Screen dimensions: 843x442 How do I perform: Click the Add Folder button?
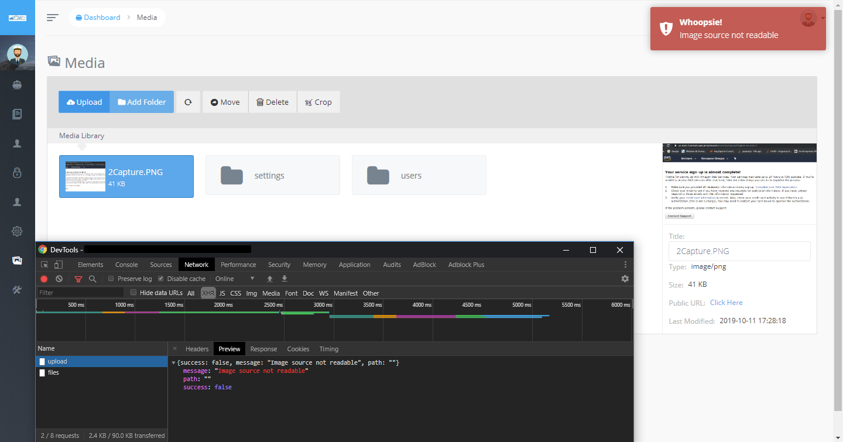(x=142, y=102)
